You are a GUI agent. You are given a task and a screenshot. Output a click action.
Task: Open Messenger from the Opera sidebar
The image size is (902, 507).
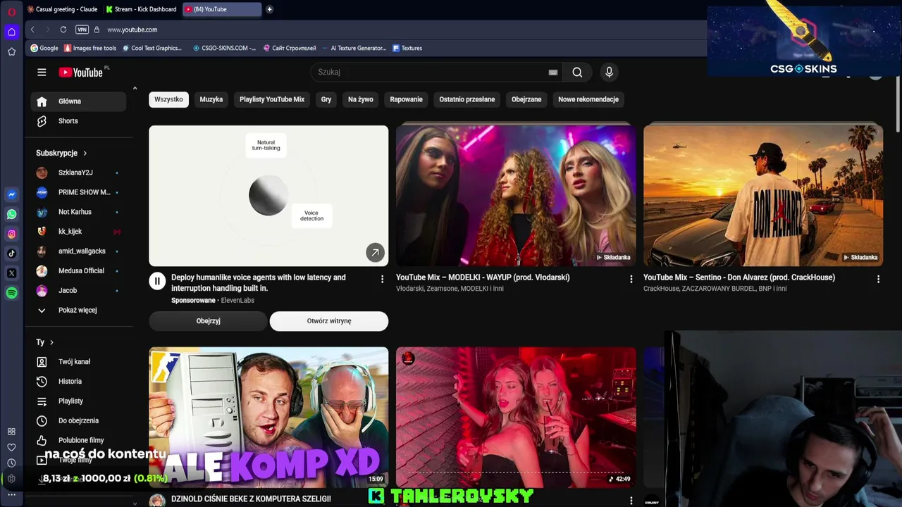pos(11,194)
